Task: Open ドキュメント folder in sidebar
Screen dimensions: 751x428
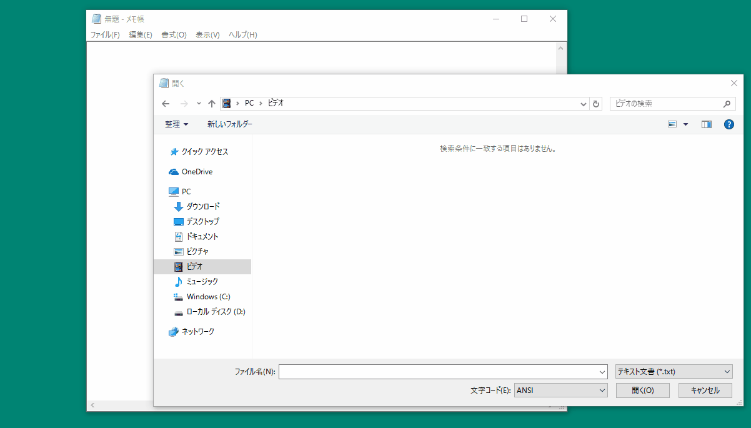Action: pos(202,236)
